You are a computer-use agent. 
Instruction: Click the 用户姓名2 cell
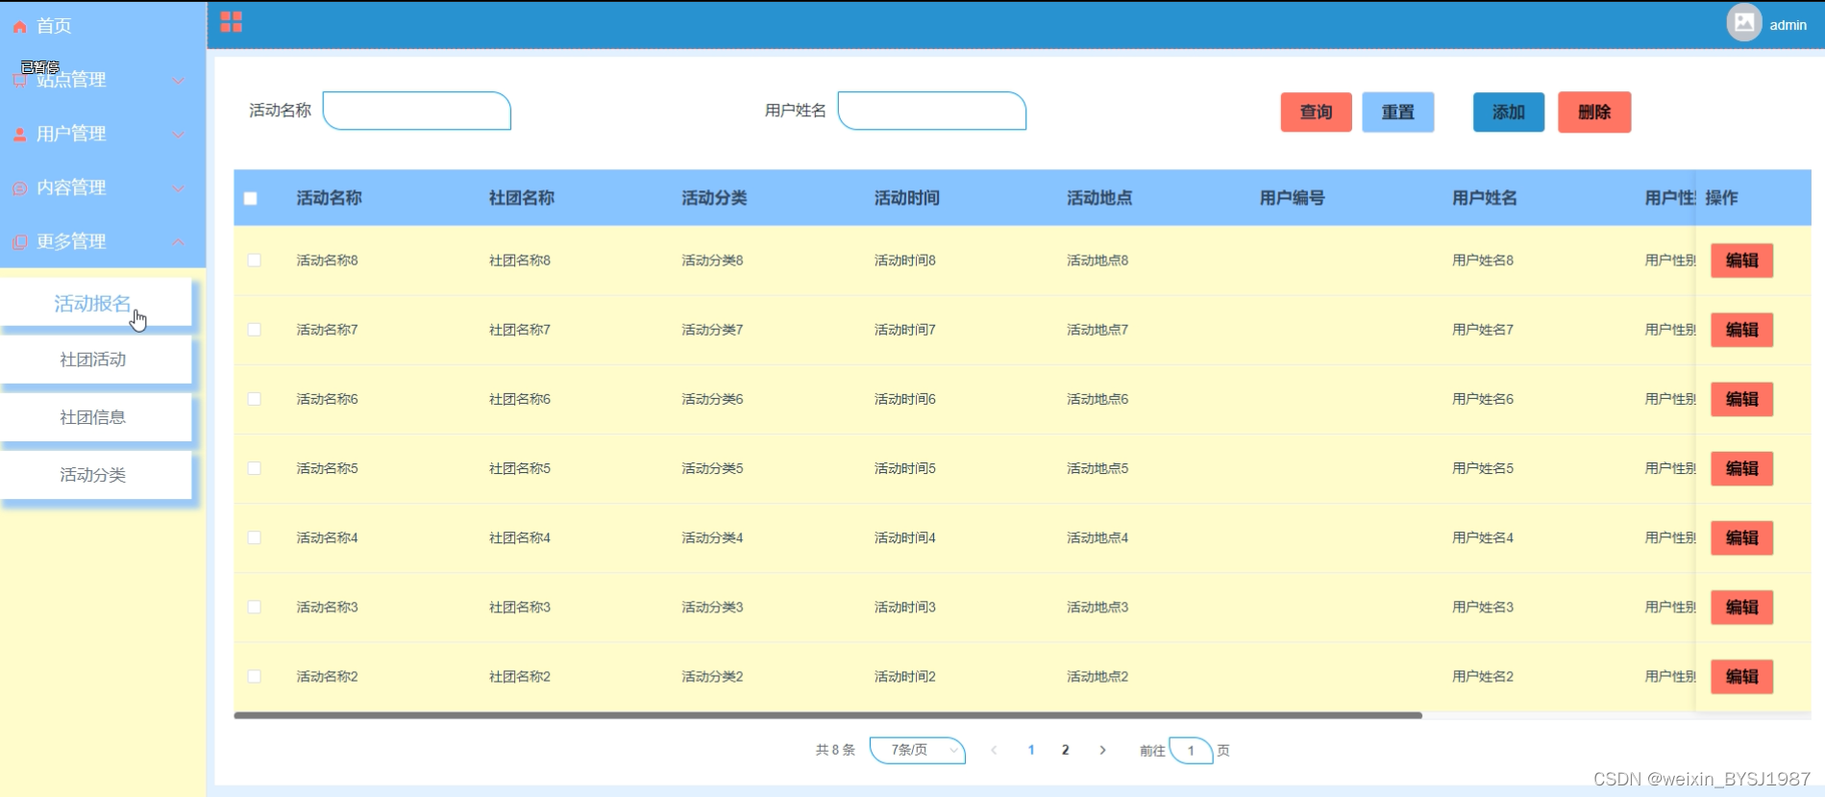(x=1483, y=676)
